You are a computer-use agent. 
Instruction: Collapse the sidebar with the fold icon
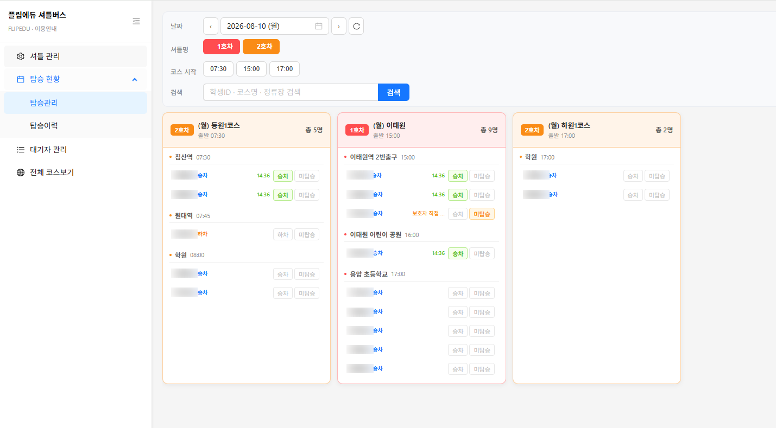click(136, 21)
